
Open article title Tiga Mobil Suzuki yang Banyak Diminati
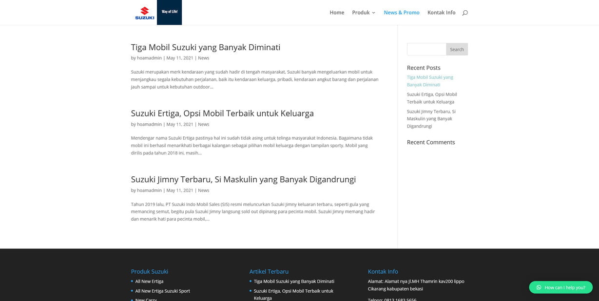pos(206,47)
